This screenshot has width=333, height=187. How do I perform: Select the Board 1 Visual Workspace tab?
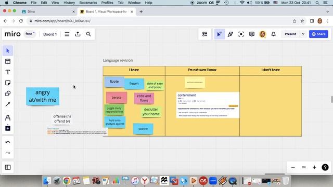coord(107,11)
